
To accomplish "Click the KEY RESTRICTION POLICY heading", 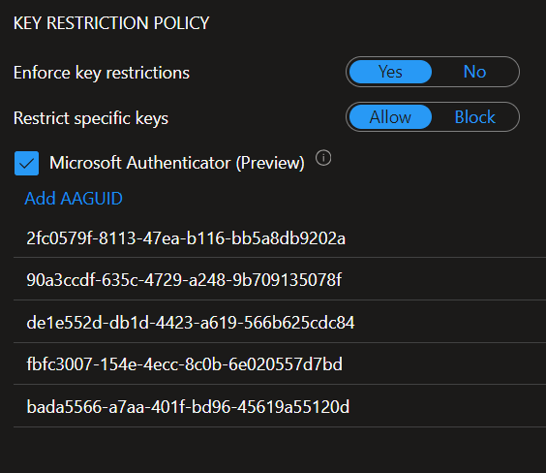I will (111, 23).
